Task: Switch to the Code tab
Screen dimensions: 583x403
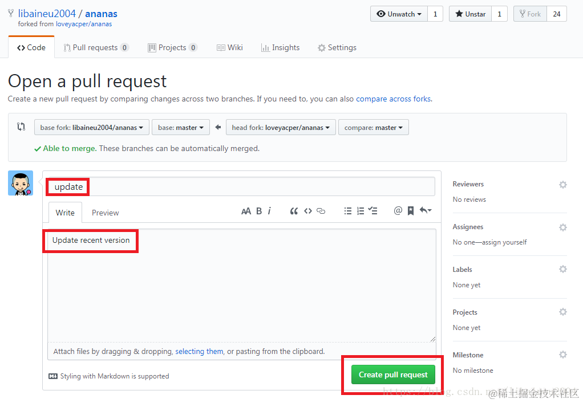Action: 31,47
